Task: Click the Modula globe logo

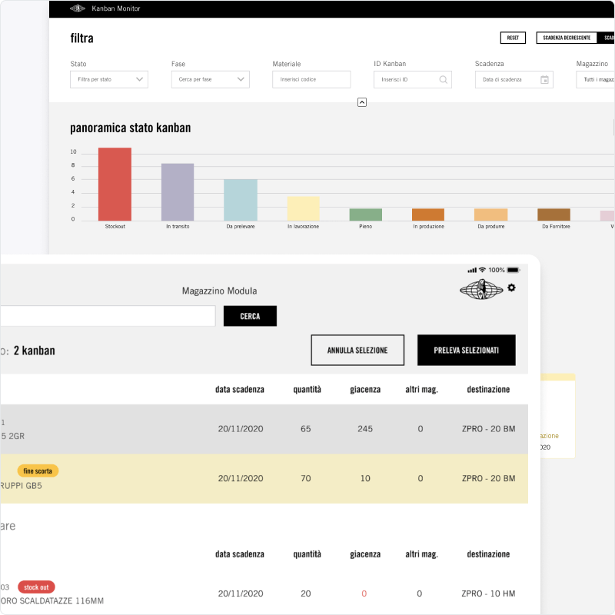Action: 480,288
